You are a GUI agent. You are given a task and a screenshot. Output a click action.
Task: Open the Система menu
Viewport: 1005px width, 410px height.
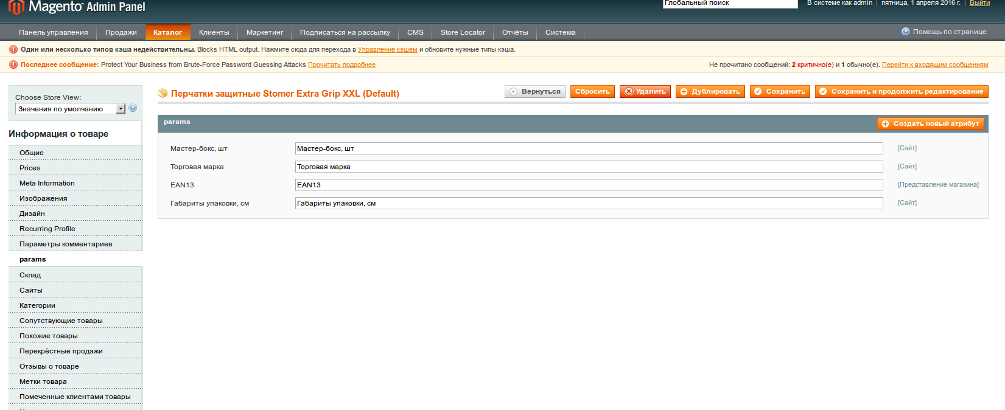point(560,32)
